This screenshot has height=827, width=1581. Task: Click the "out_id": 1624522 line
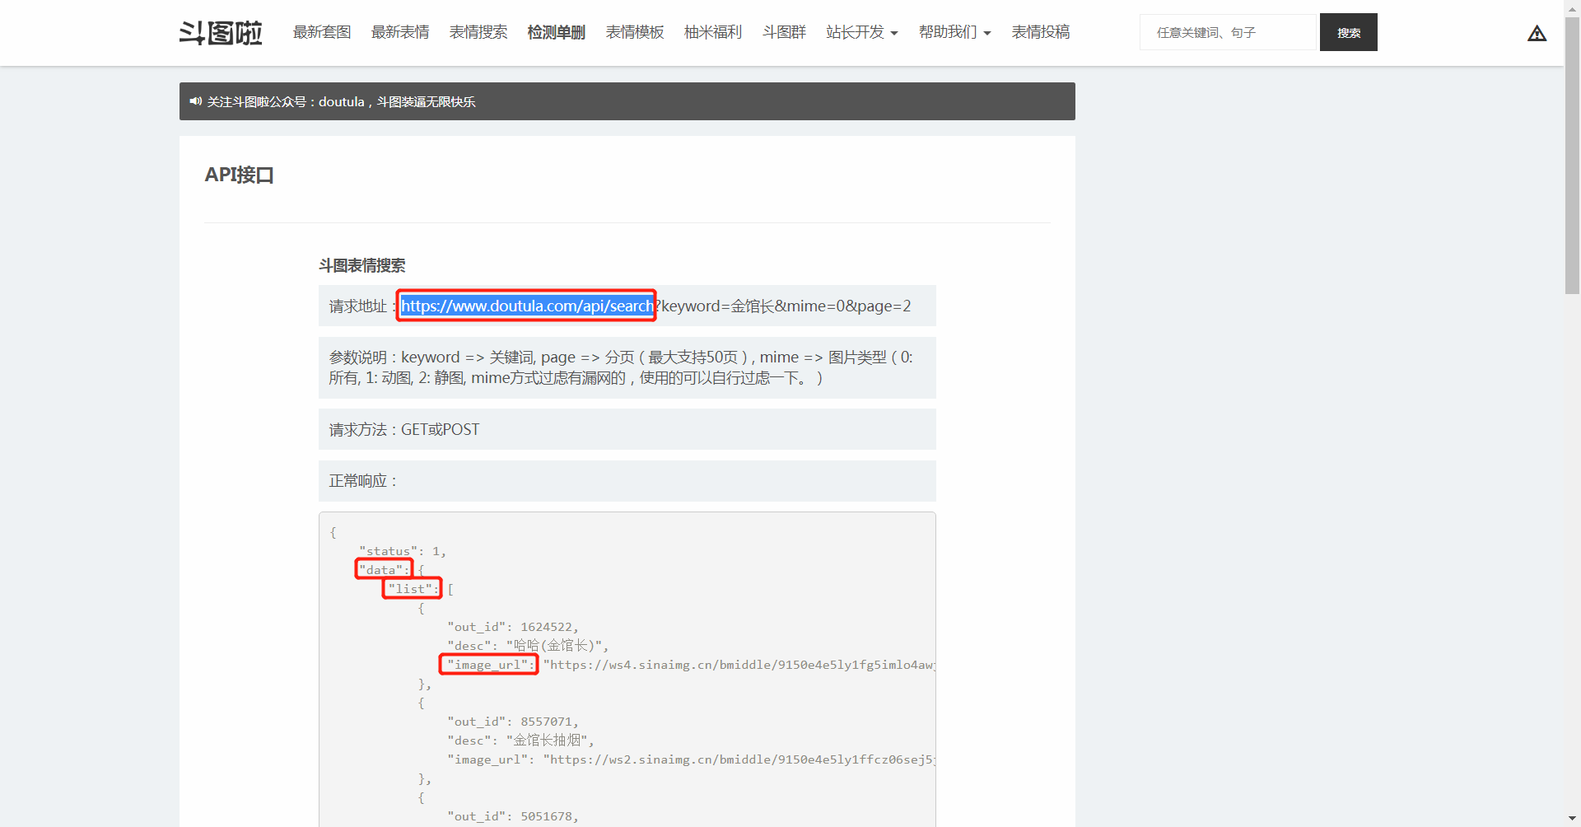513,627
